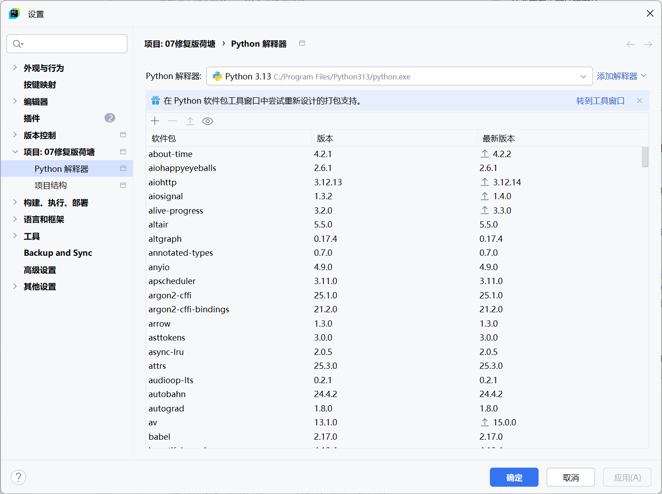Click project-level icon beside breadcrumb title

[x=302, y=43]
